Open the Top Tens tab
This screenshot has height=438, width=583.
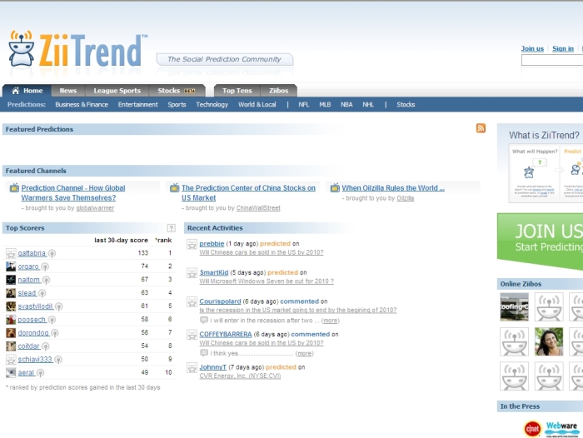(237, 91)
